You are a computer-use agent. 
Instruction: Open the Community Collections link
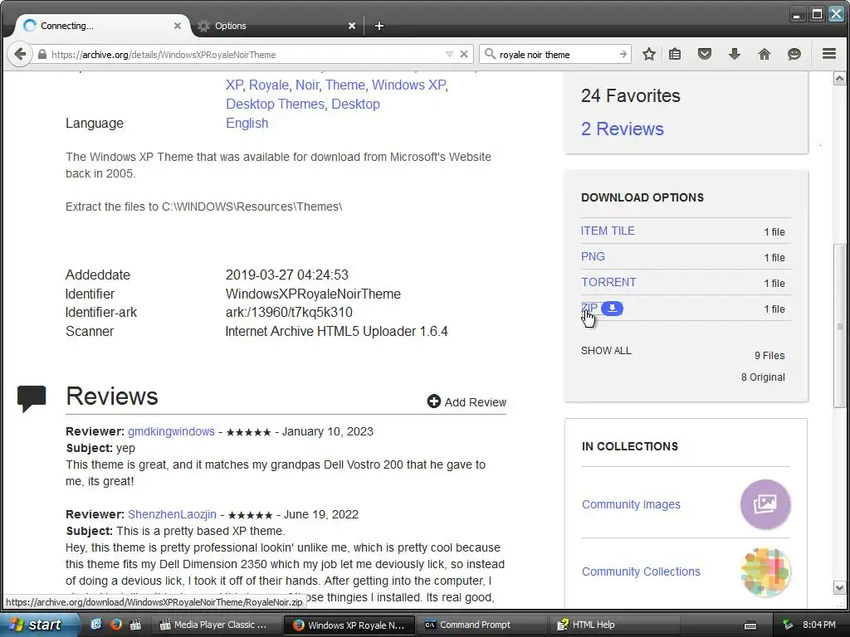pyautogui.click(x=641, y=571)
